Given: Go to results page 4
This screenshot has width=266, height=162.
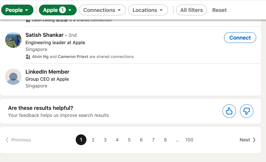Looking at the screenshot, I should tap(117, 140).
